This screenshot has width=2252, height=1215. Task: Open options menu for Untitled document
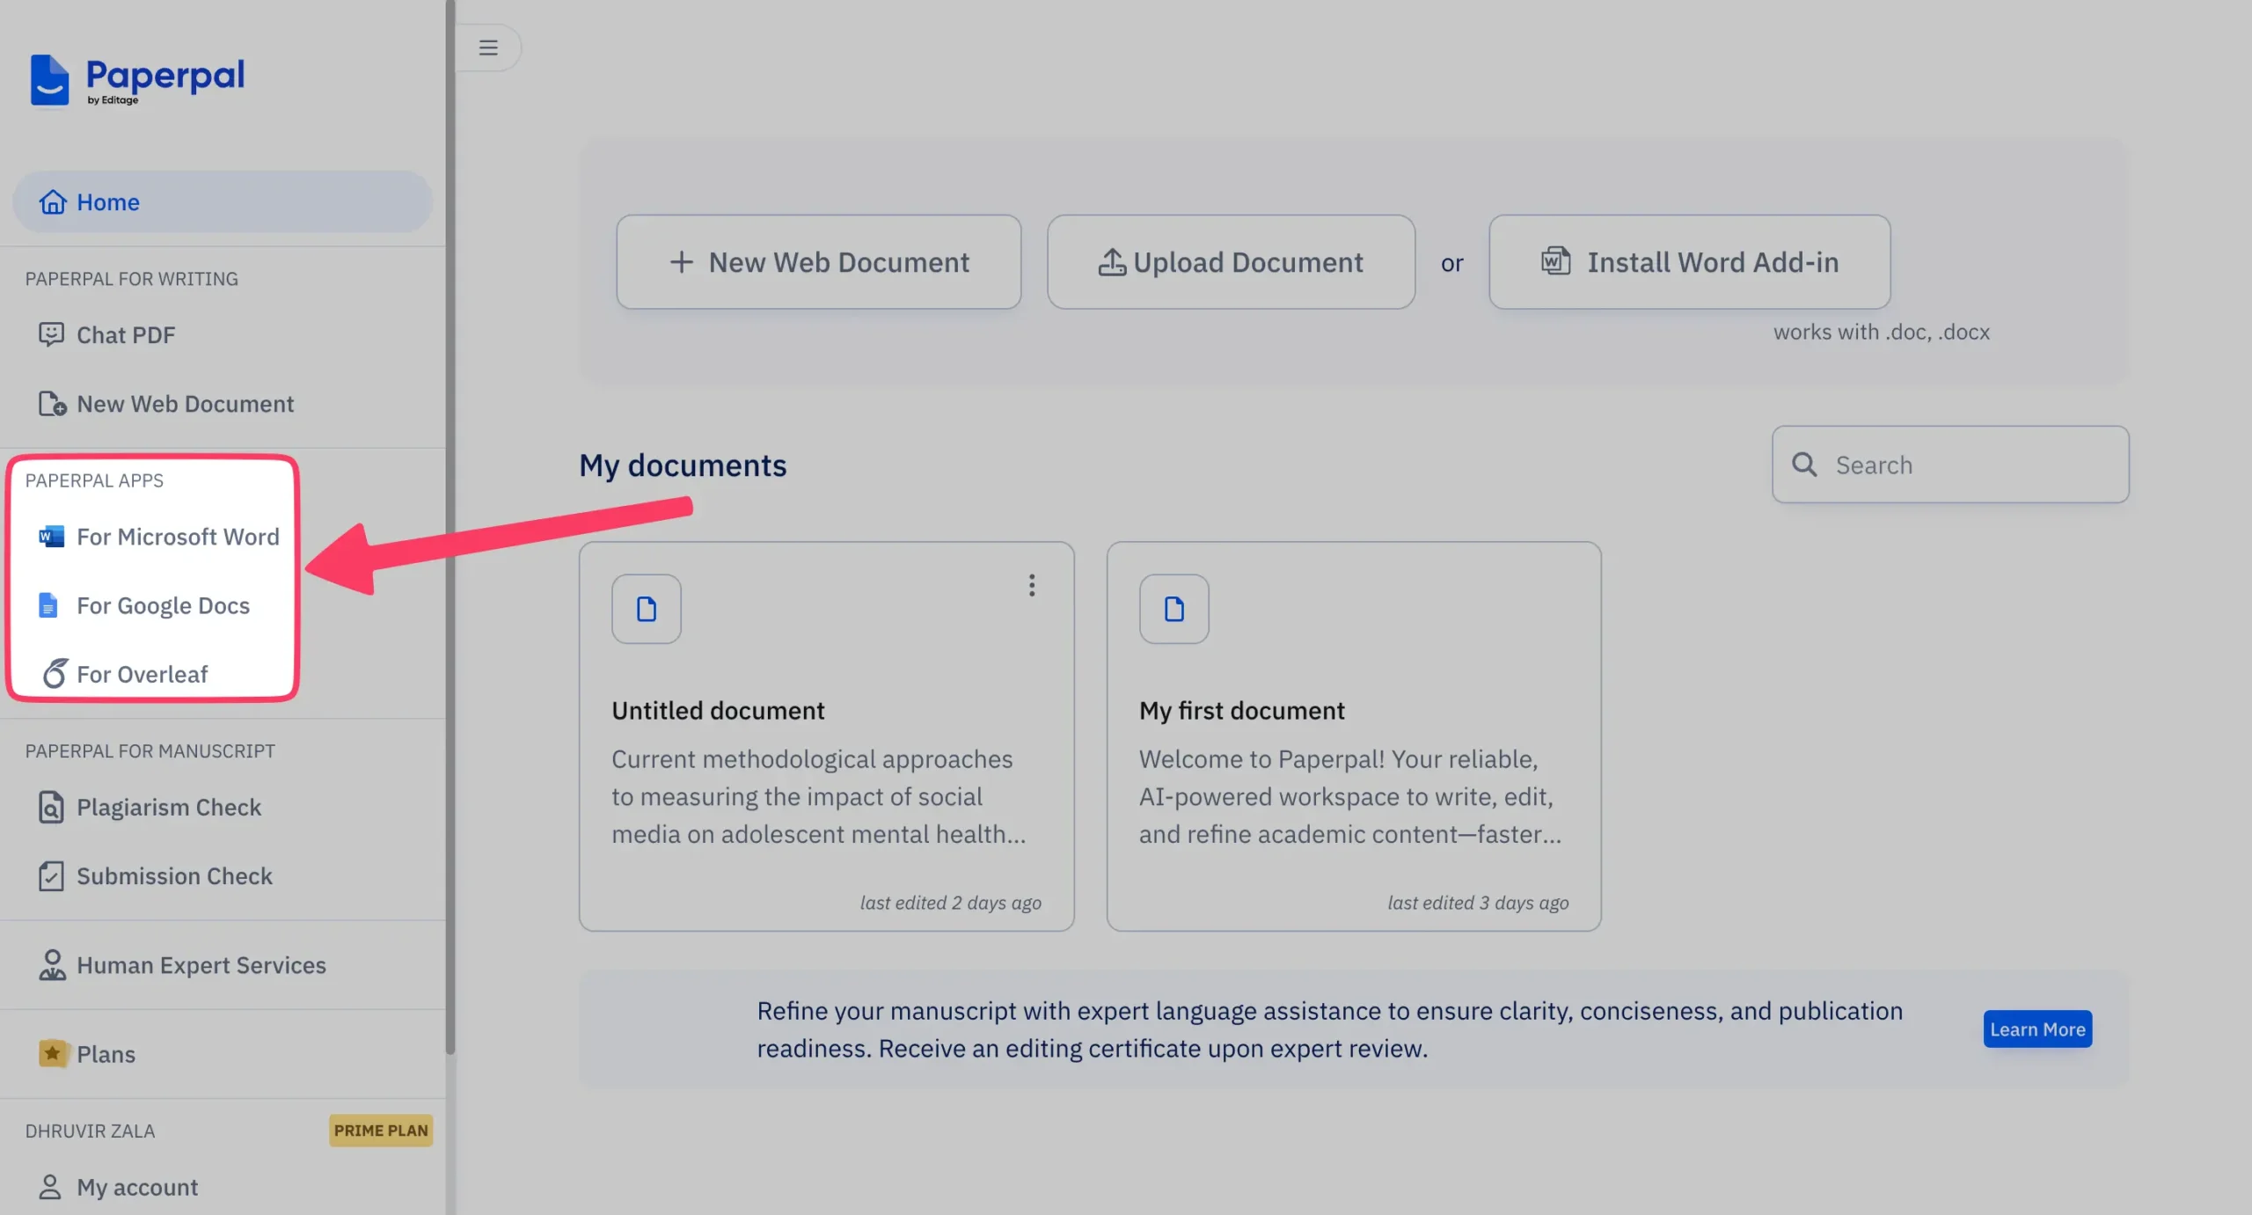pyautogui.click(x=1032, y=586)
